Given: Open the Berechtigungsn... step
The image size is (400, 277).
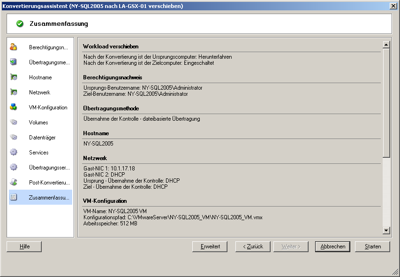Looking at the screenshot, I should [40, 47].
